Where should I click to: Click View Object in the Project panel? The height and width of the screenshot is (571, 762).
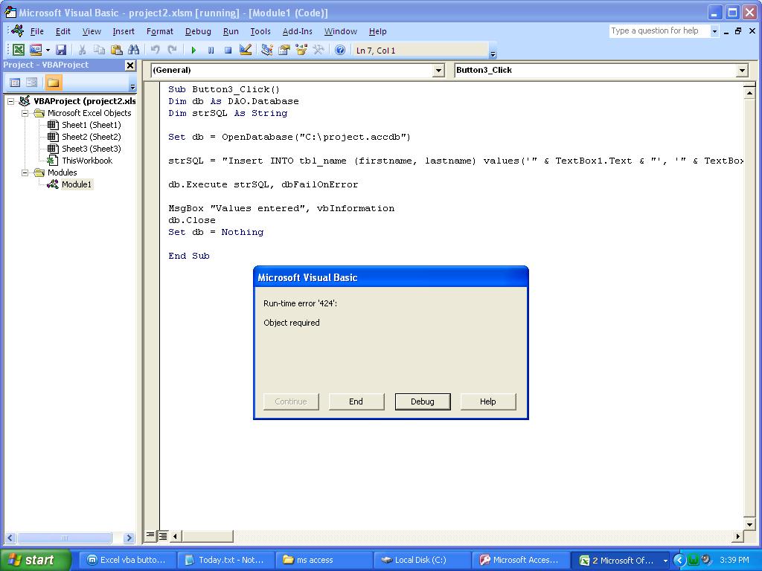click(31, 83)
